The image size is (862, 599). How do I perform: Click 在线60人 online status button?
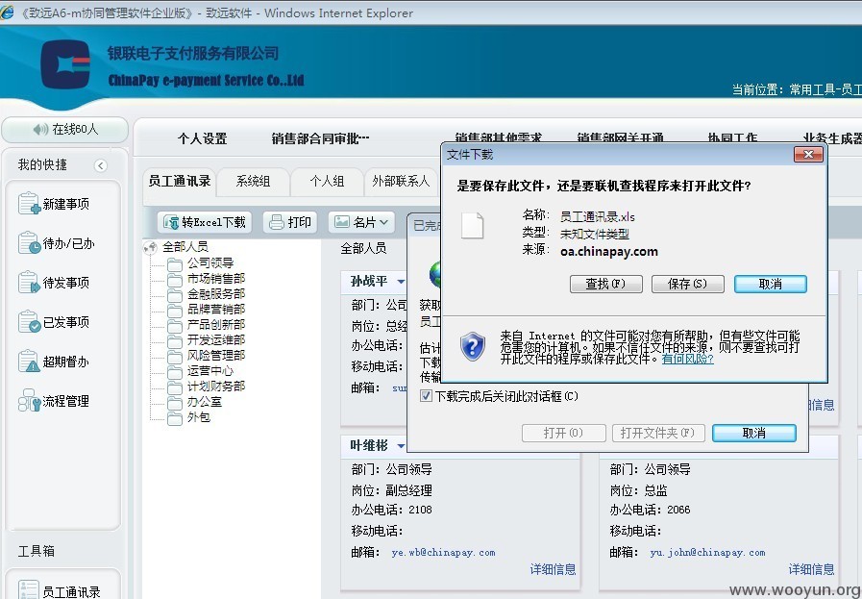tap(65, 130)
